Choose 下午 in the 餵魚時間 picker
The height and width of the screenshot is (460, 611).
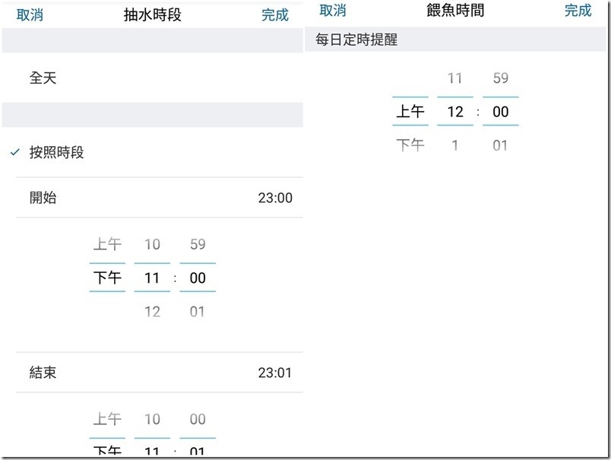pyautogui.click(x=410, y=144)
